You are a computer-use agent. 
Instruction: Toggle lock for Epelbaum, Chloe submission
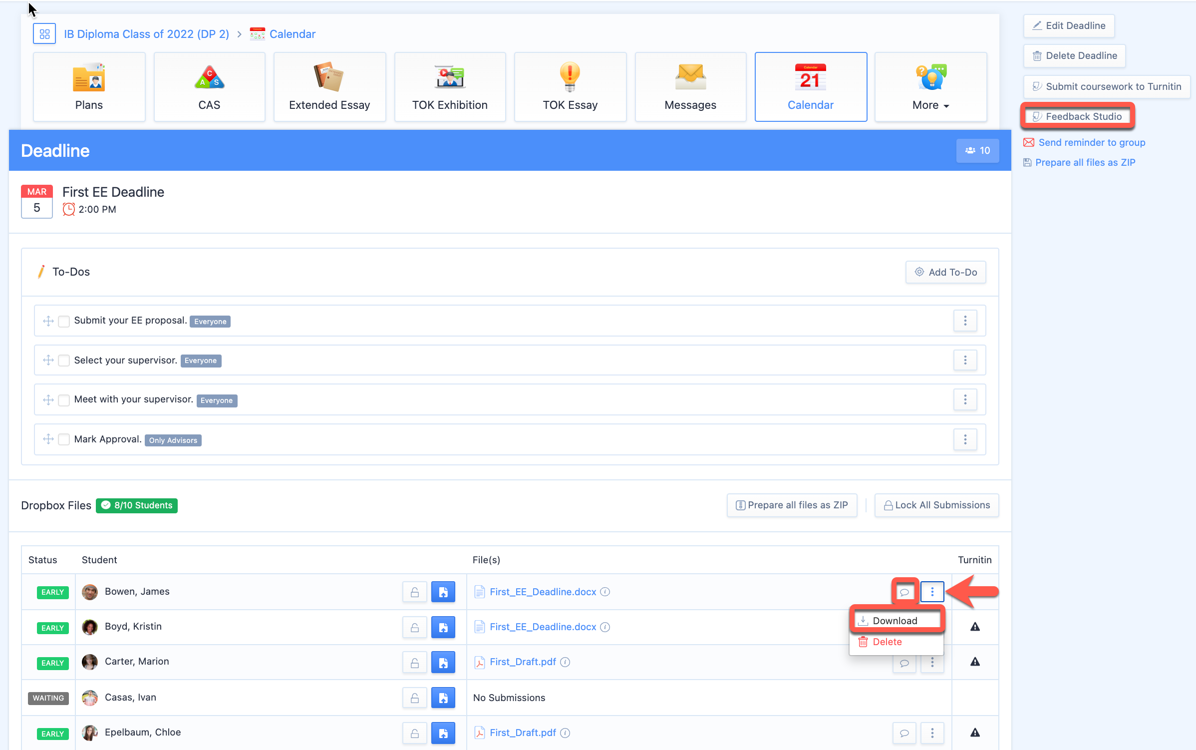coord(415,733)
